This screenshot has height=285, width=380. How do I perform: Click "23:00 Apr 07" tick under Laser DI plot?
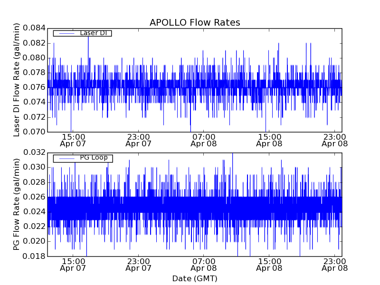138,141
